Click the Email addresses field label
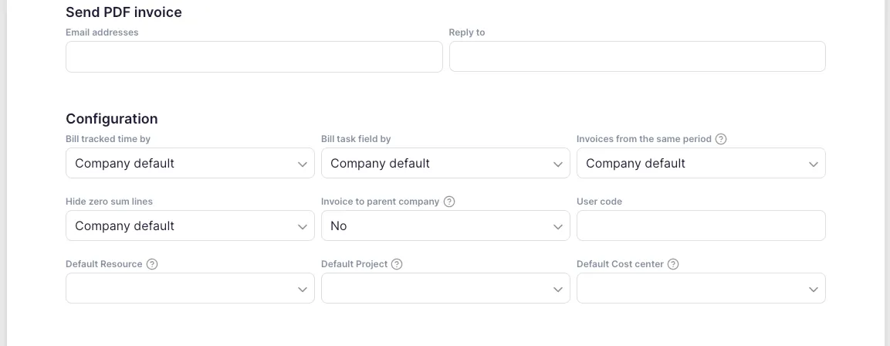 pos(102,32)
